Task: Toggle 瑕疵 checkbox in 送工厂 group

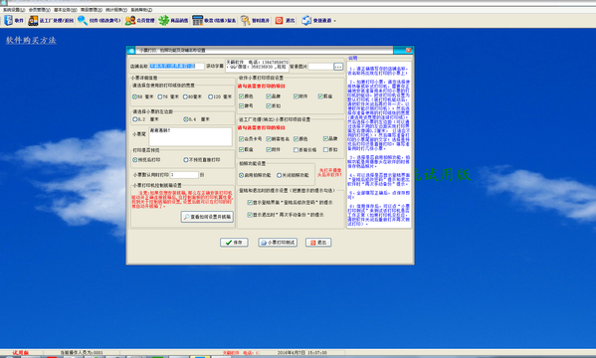Action: tap(241, 150)
